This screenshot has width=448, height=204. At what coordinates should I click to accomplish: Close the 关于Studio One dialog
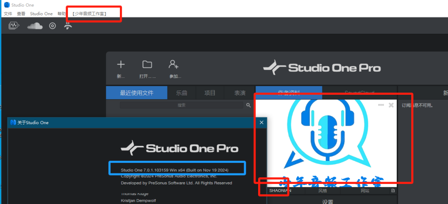[261, 122]
